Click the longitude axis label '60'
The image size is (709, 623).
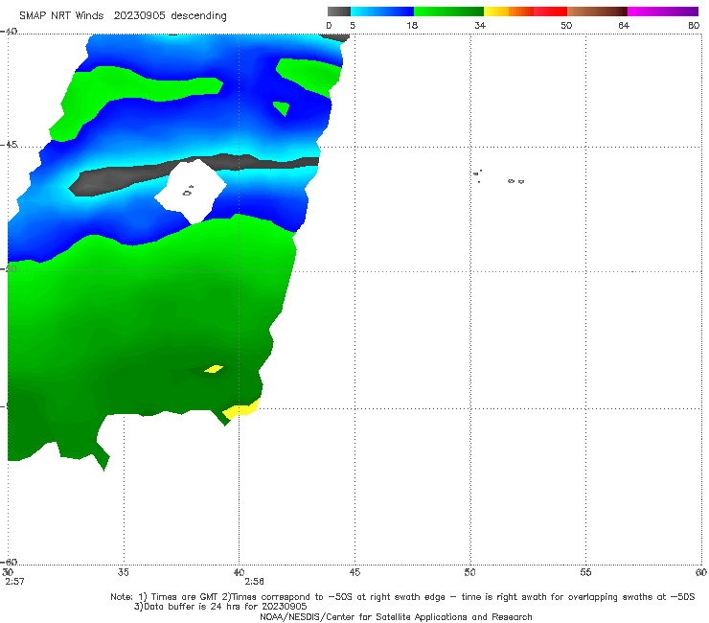tap(701, 572)
